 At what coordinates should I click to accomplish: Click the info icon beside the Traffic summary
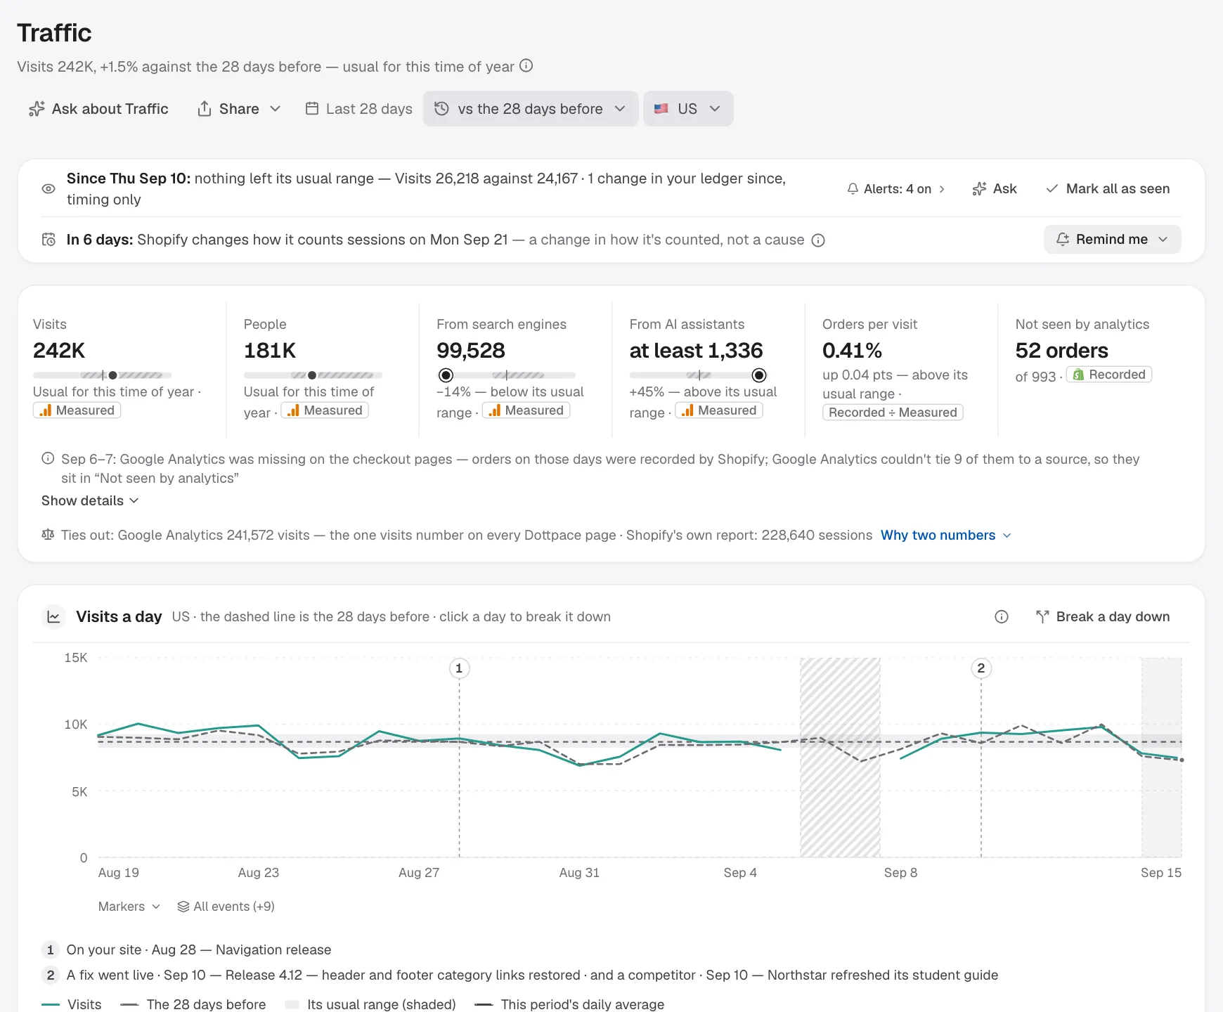(526, 66)
